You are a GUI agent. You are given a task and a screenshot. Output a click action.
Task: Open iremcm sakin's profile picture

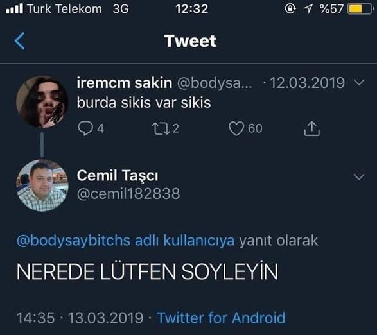point(42,102)
